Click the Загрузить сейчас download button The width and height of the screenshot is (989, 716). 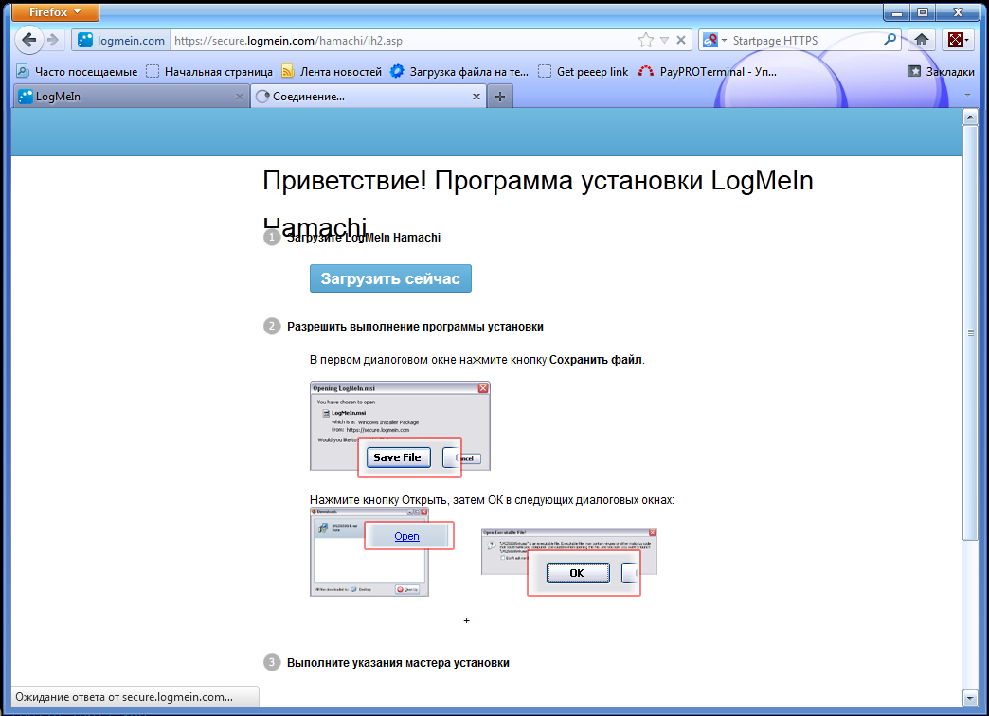[390, 278]
